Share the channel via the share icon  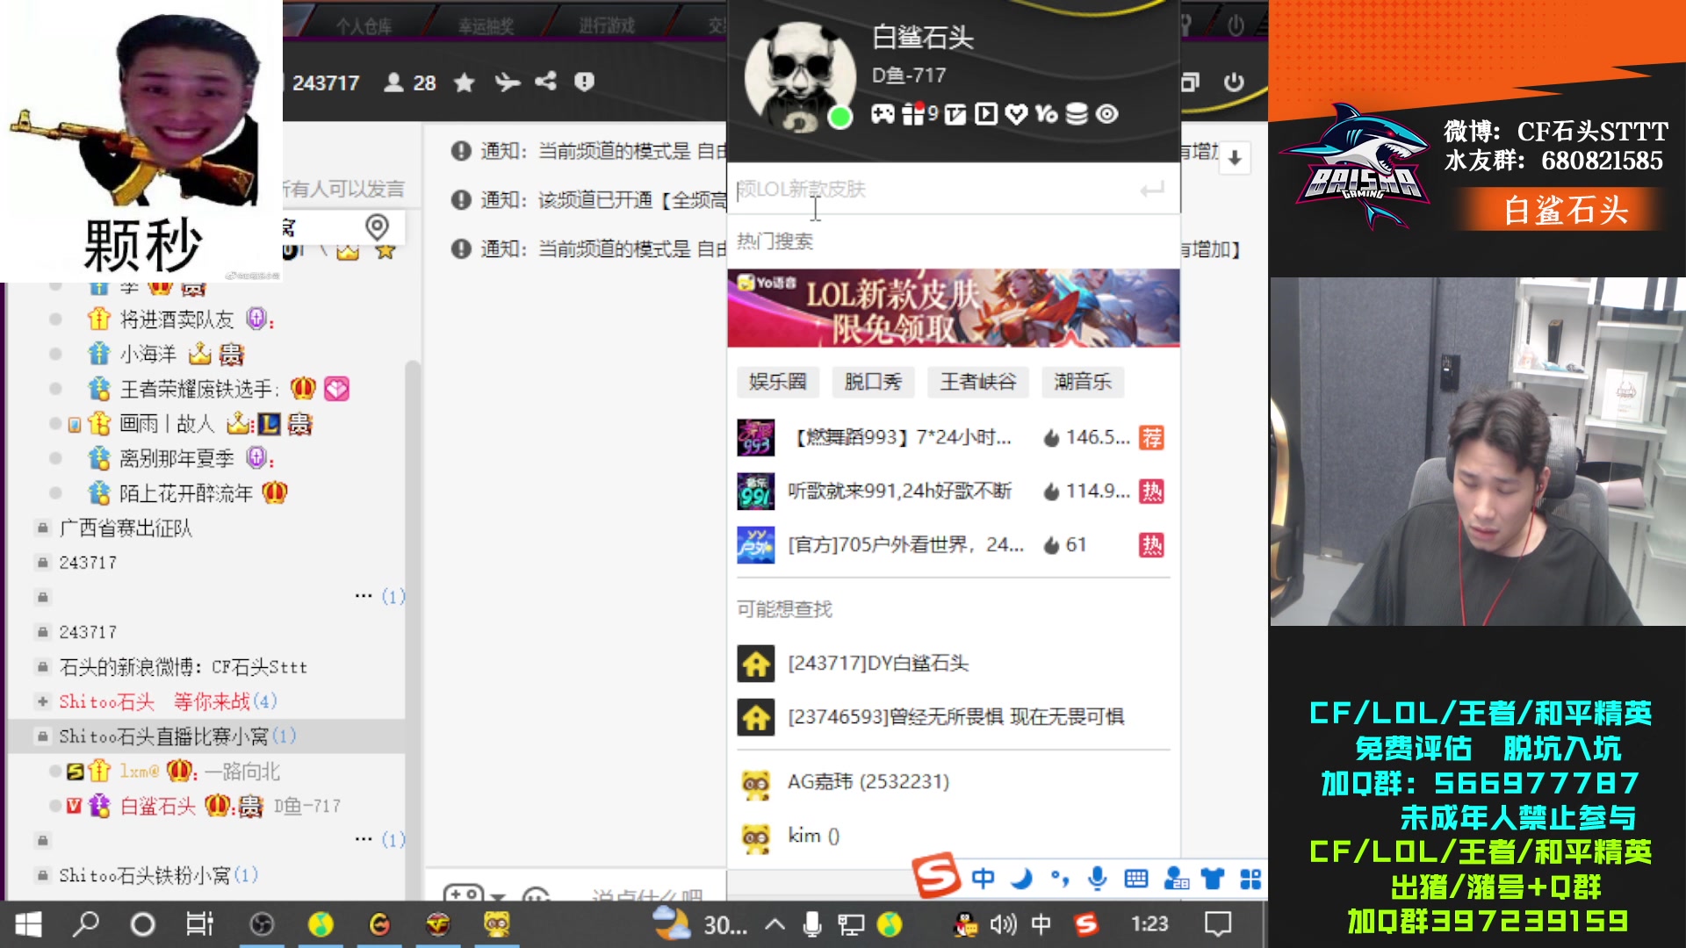coord(546,82)
